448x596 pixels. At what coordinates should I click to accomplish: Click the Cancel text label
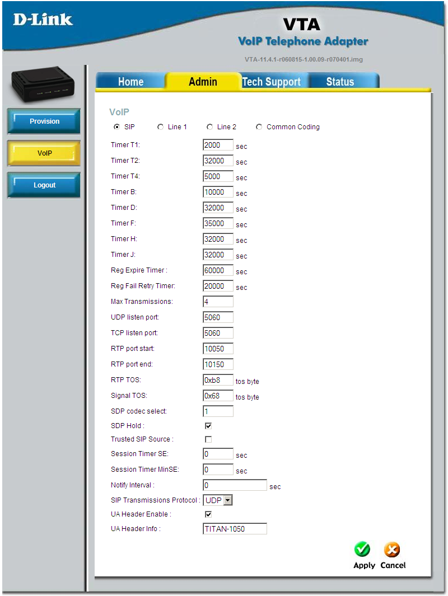tap(393, 565)
